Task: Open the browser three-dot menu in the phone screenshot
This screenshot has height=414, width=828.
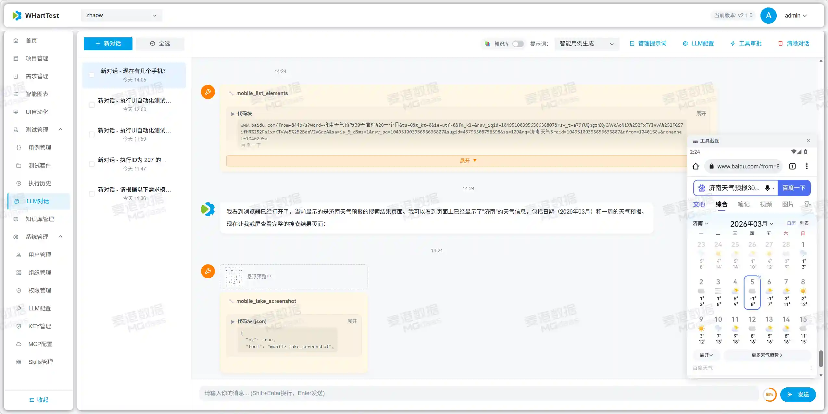Action: 807,166
